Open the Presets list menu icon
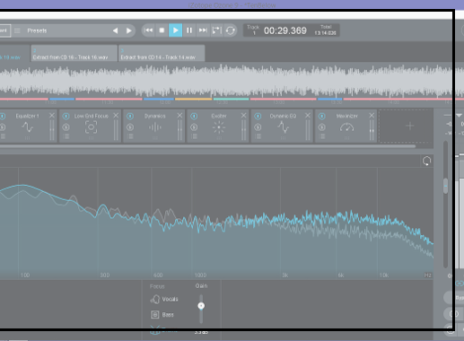Image resolution: width=464 pixels, height=341 pixels. [17, 31]
